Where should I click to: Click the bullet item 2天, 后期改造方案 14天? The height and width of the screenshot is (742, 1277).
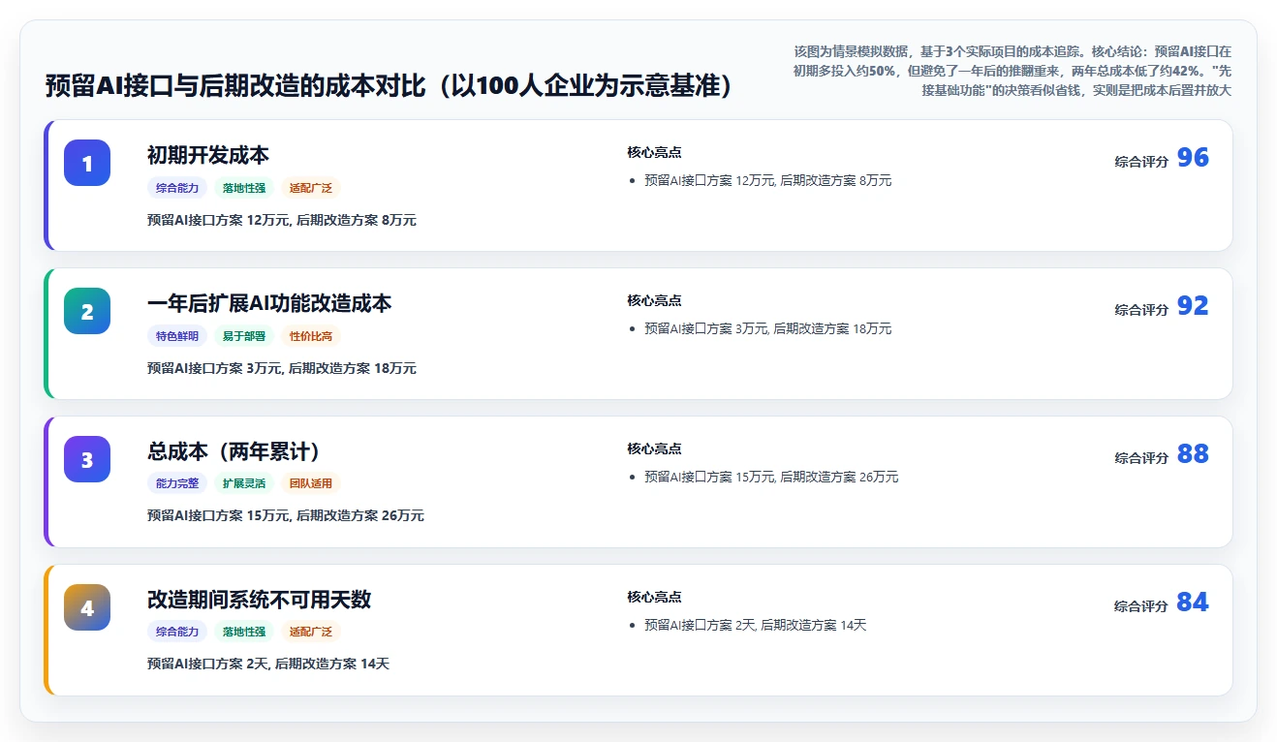pos(755,625)
